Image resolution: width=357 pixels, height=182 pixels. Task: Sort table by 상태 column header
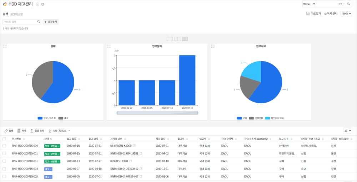pyautogui.click(x=48, y=139)
